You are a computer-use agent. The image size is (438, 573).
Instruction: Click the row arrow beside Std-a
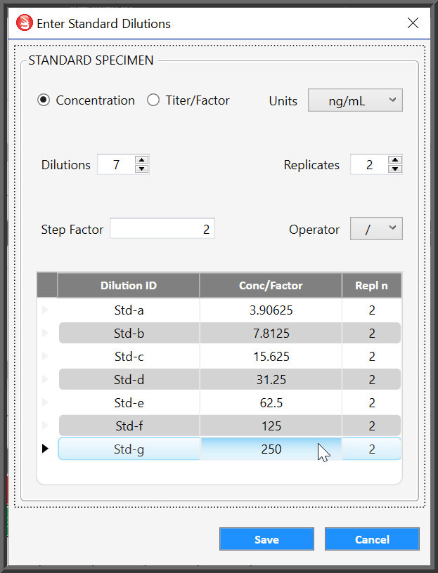[45, 310]
